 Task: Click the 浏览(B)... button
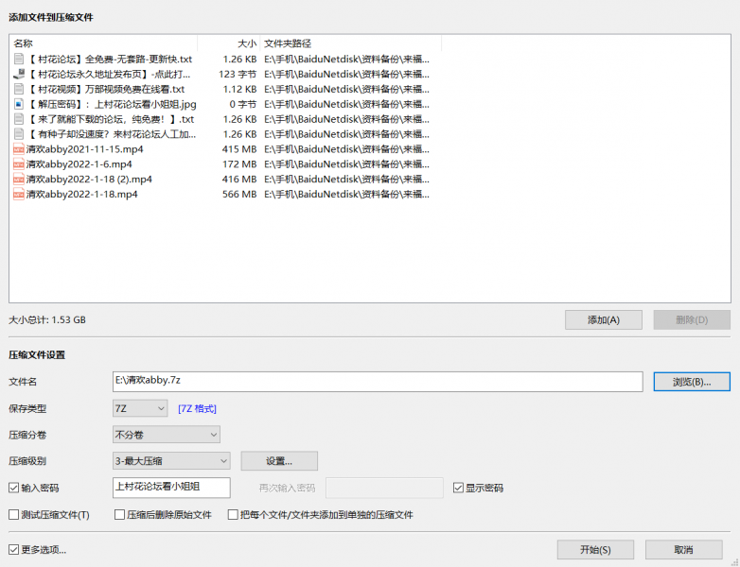click(692, 382)
